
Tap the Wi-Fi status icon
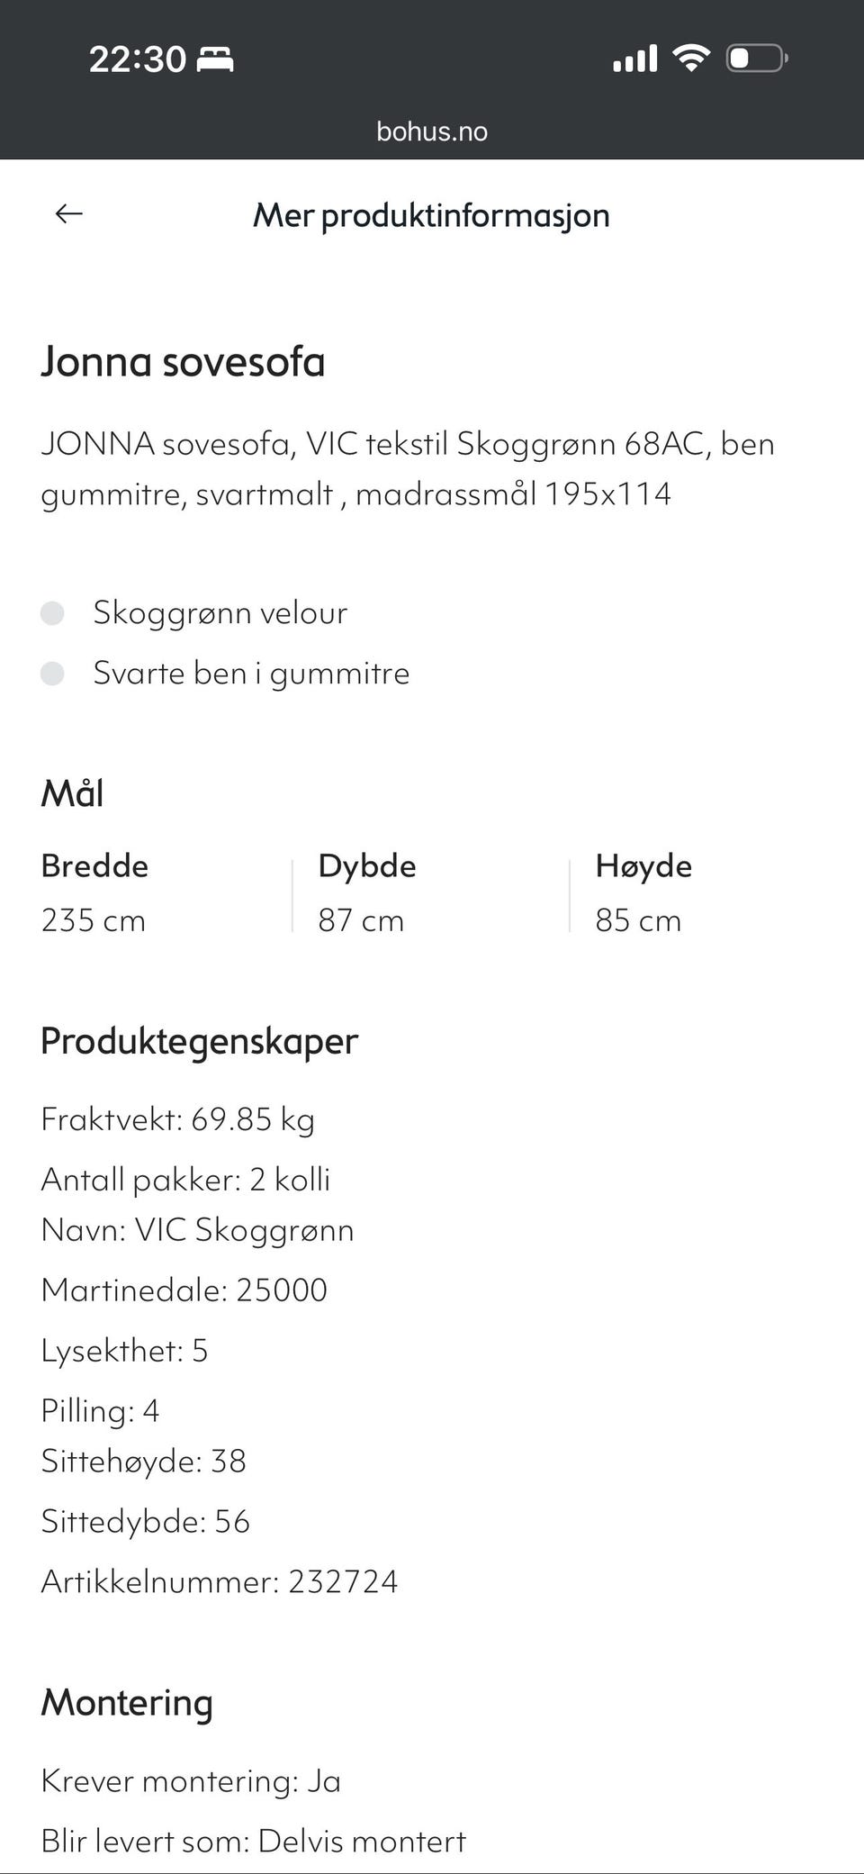coord(690,56)
